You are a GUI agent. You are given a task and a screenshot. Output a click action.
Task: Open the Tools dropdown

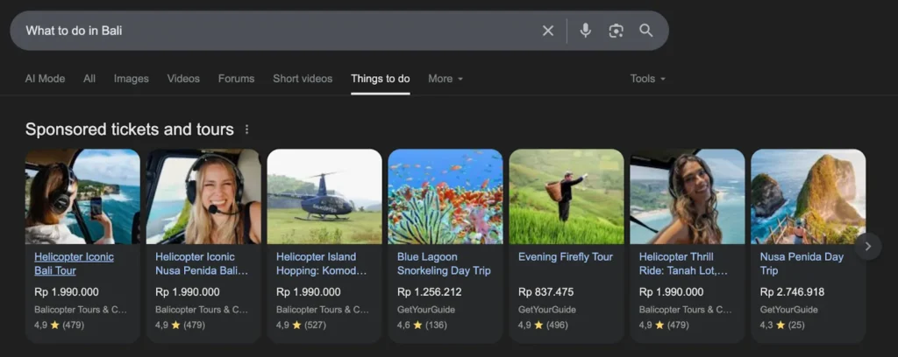tap(647, 79)
